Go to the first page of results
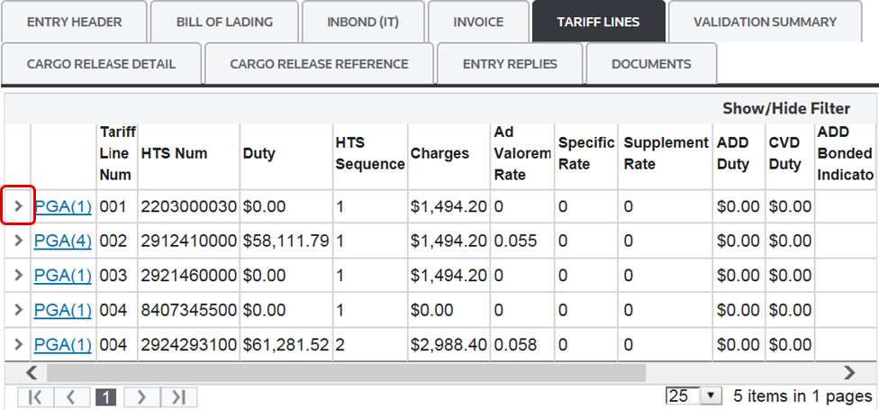The image size is (879, 410). tap(35, 396)
